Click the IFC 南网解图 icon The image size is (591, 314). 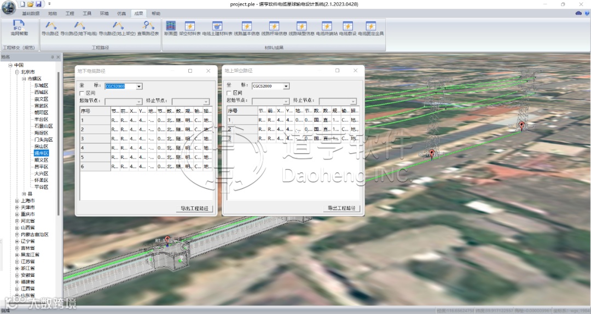(x=19, y=26)
